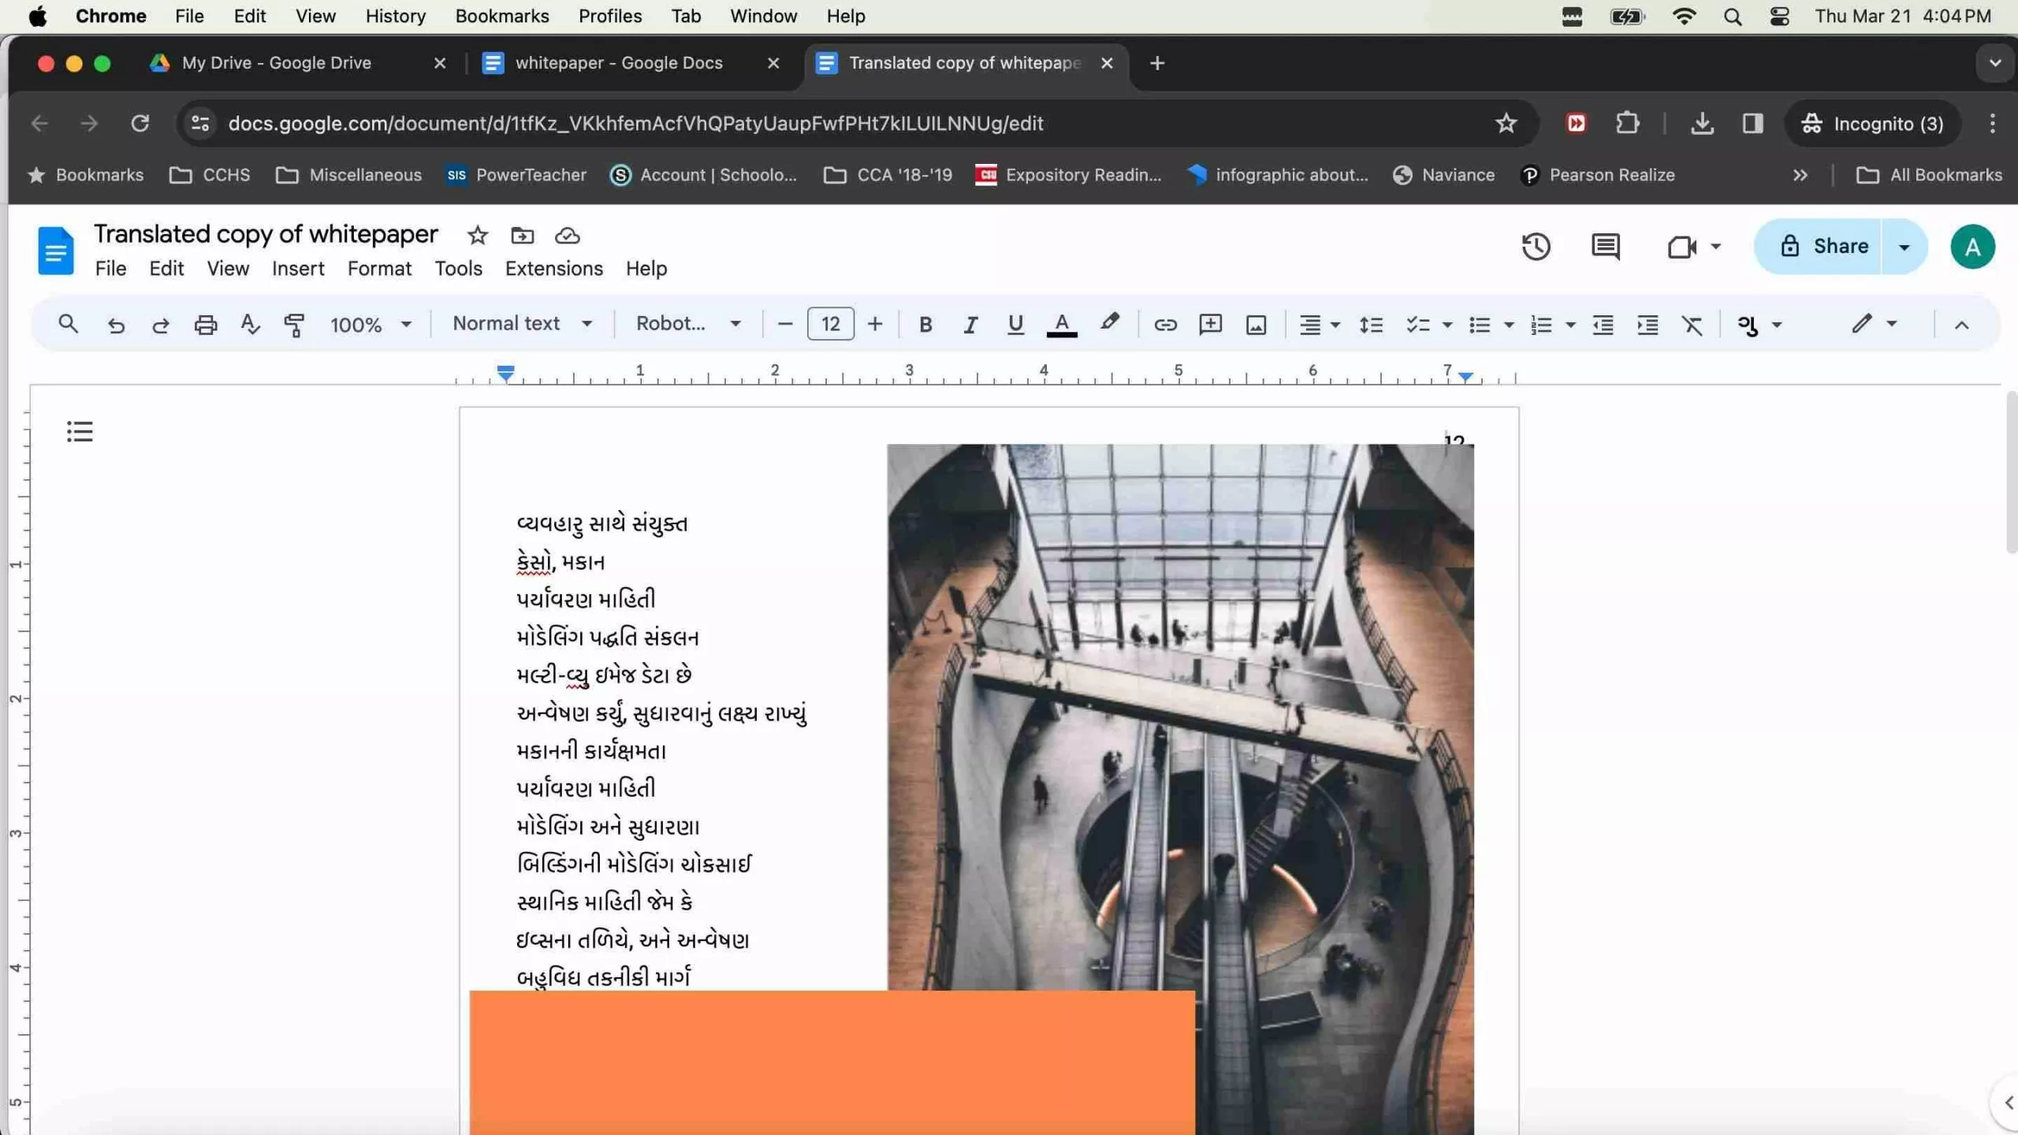This screenshot has width=2018, height=1135.
Task: Show all comments icon
Action: point(1604,247)
